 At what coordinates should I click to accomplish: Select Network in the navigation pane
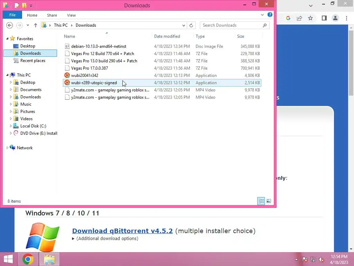click(x=25, y=148)
